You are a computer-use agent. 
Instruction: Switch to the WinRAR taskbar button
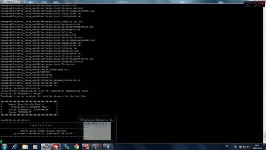pyautogui.click(x=97, y=147)
